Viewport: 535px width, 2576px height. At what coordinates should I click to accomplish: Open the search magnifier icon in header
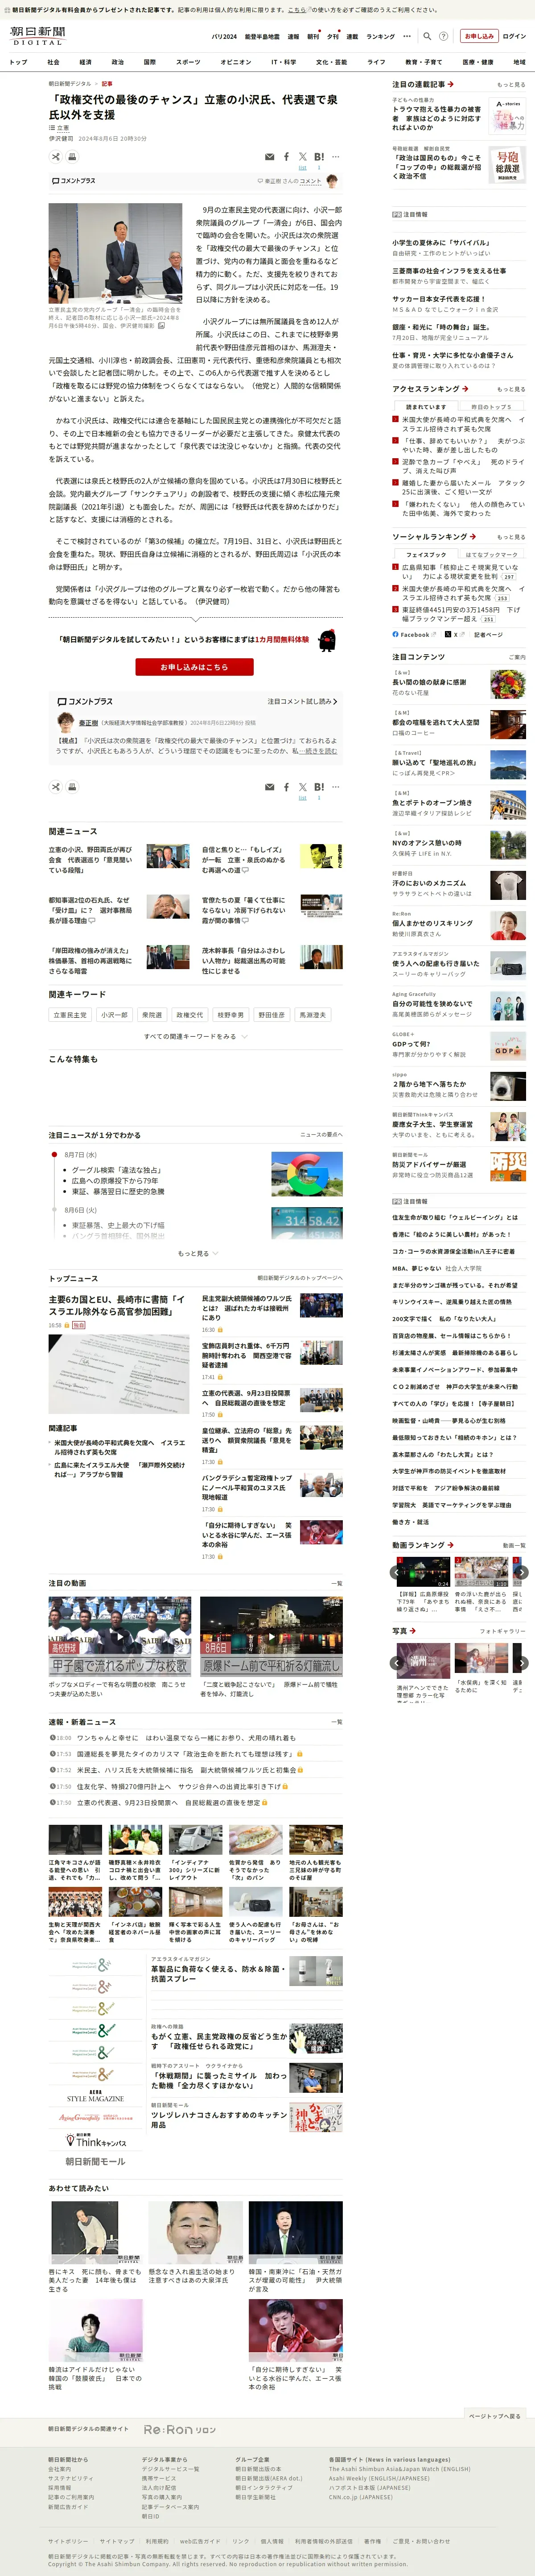pyautogui.click(x=427, y=36)
